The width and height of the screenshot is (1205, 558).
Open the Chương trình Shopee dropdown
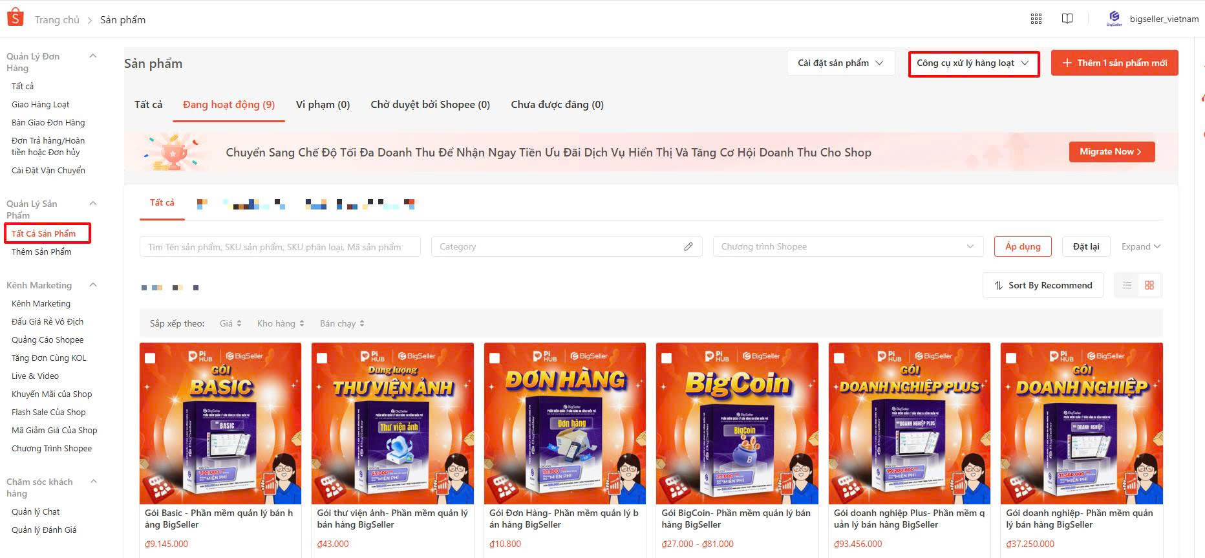click(x=848, y=246)
